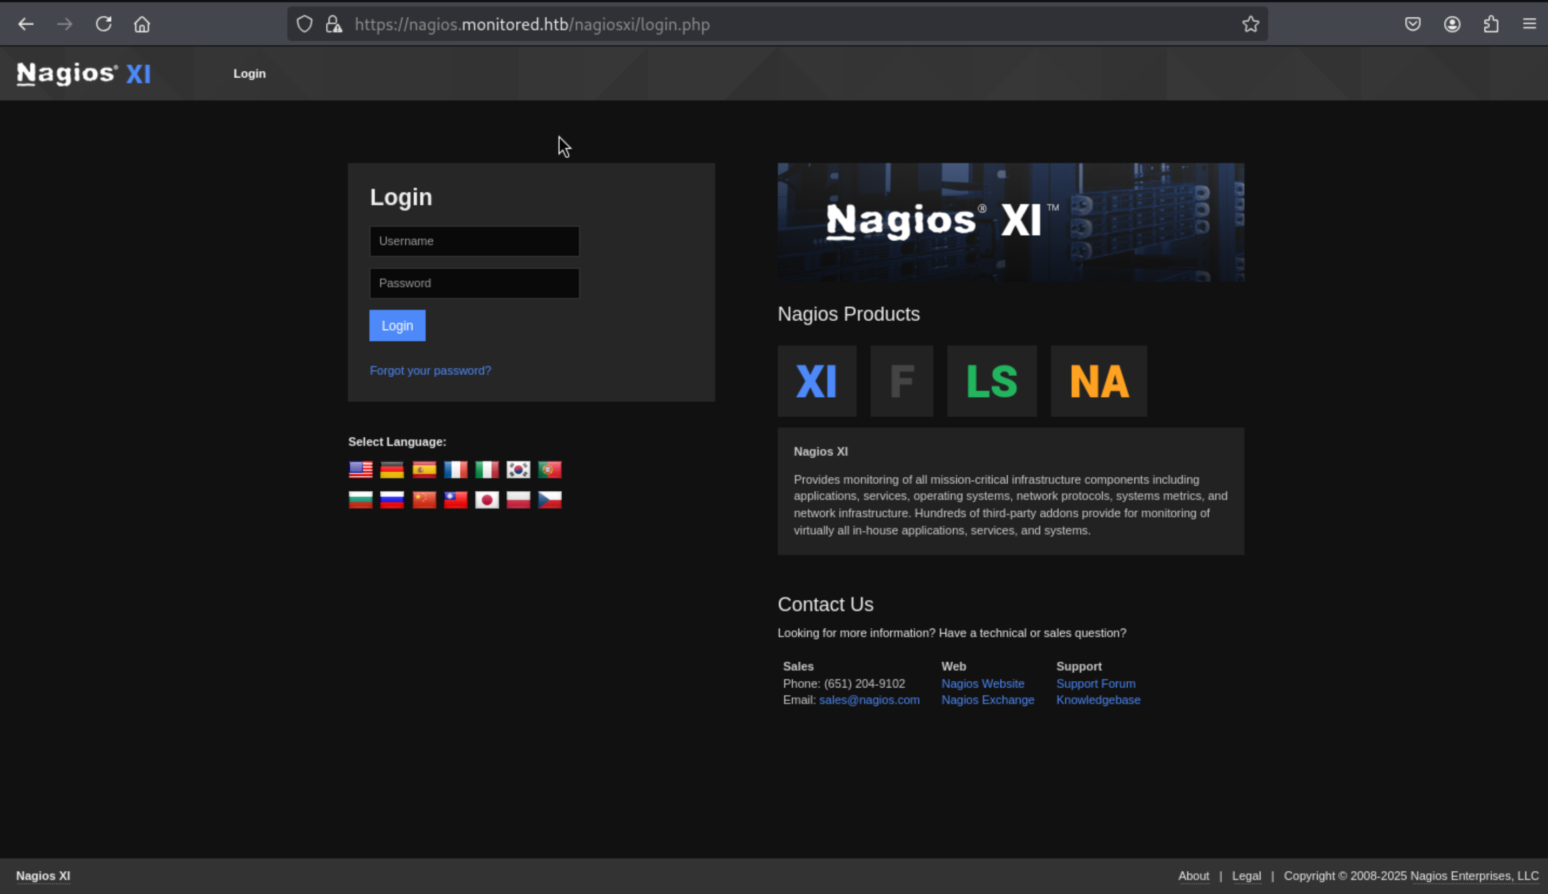This screenshot has width=1548, height=894.
Task: Click the address bar URL
Action: [532, 24]
